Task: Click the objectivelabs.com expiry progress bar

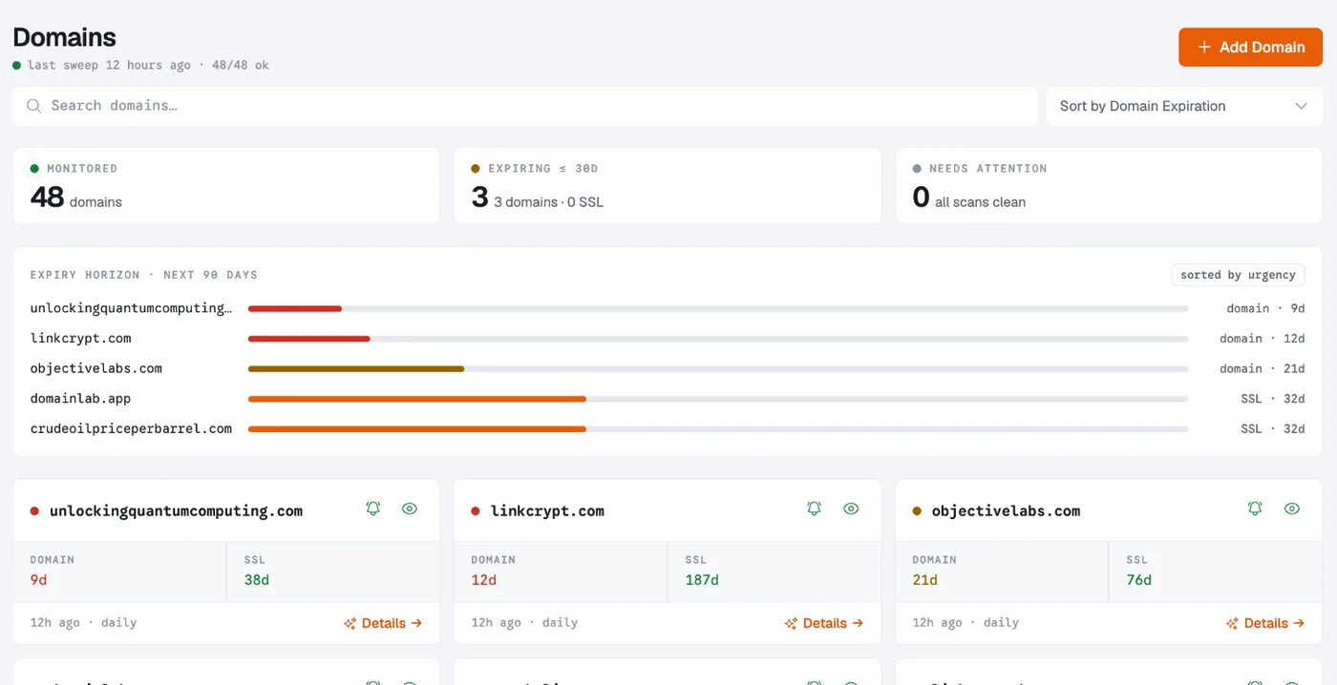Action: tap(718, 368)
